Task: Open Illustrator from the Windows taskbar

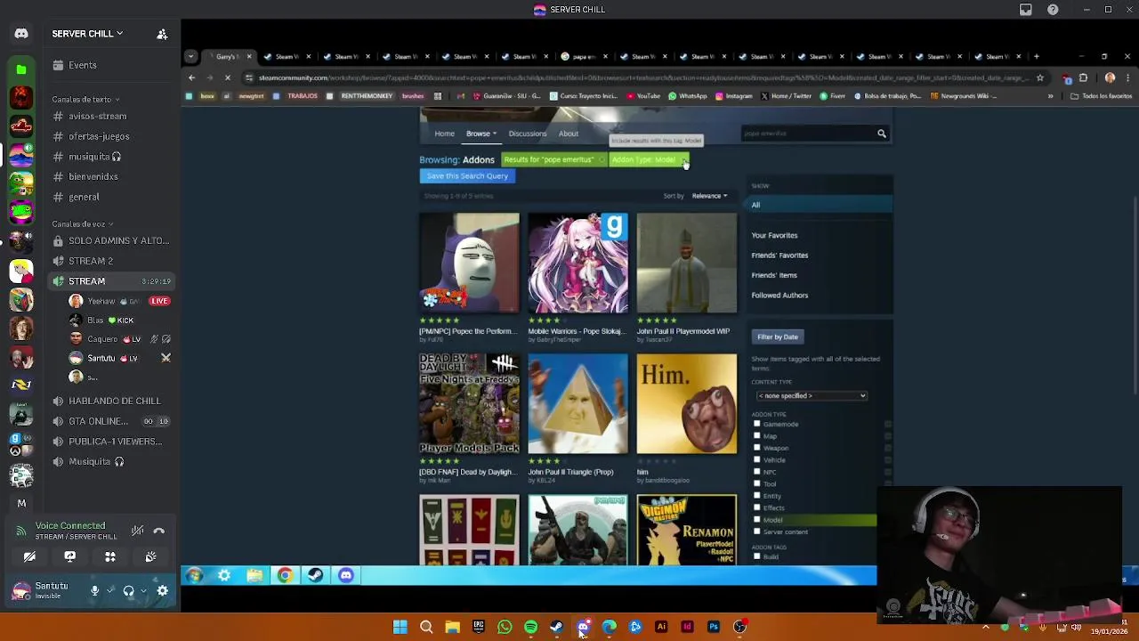Action: [661, 627]
